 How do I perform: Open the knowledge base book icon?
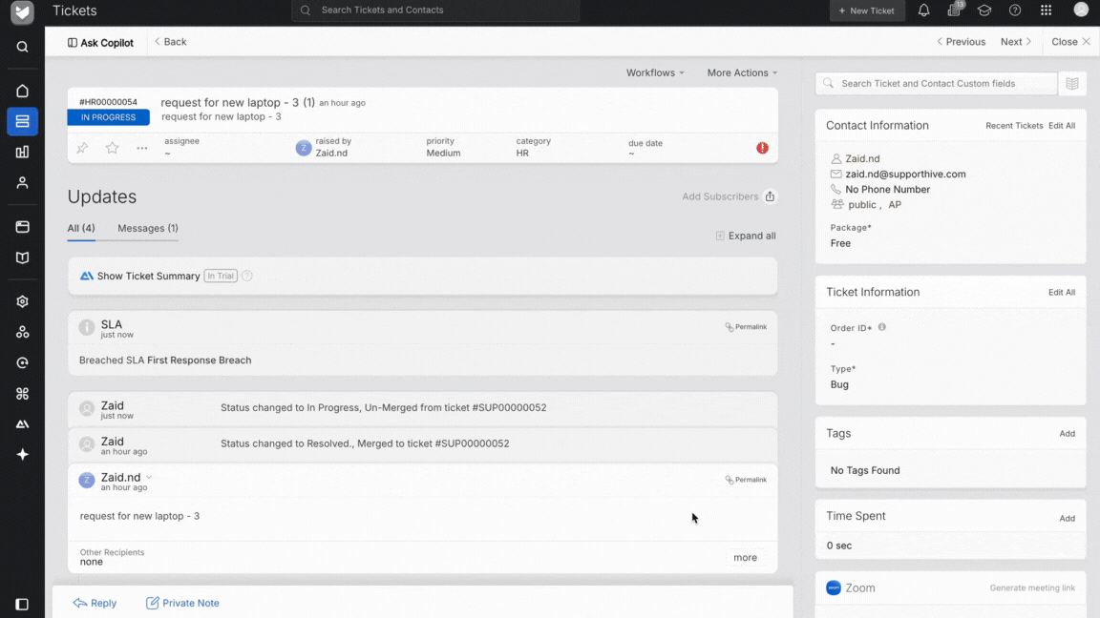[23, 257]
